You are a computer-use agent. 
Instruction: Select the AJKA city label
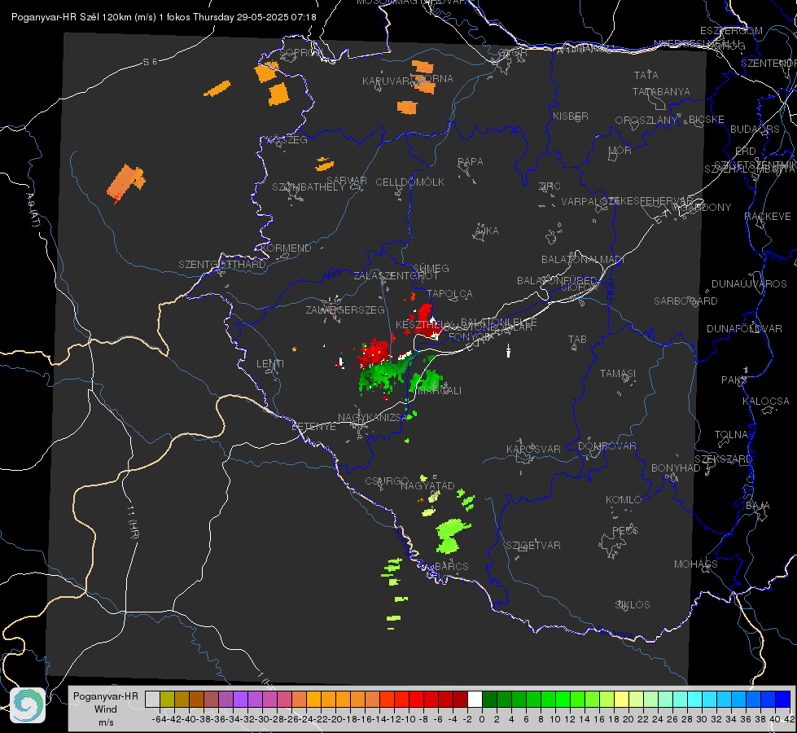(487, 231)
